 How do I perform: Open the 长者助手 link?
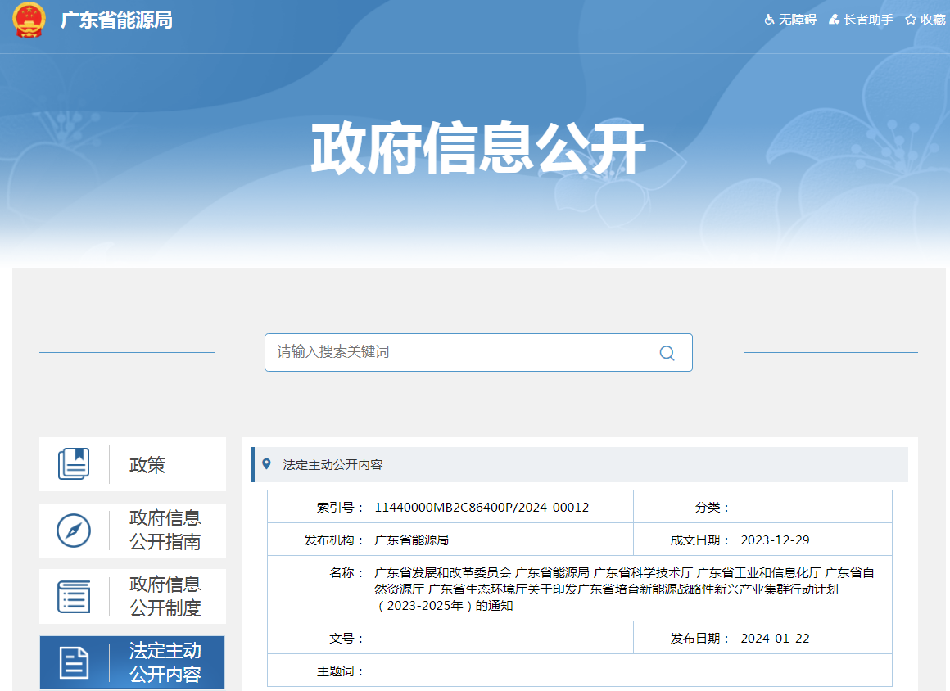[x=868, y=20]
